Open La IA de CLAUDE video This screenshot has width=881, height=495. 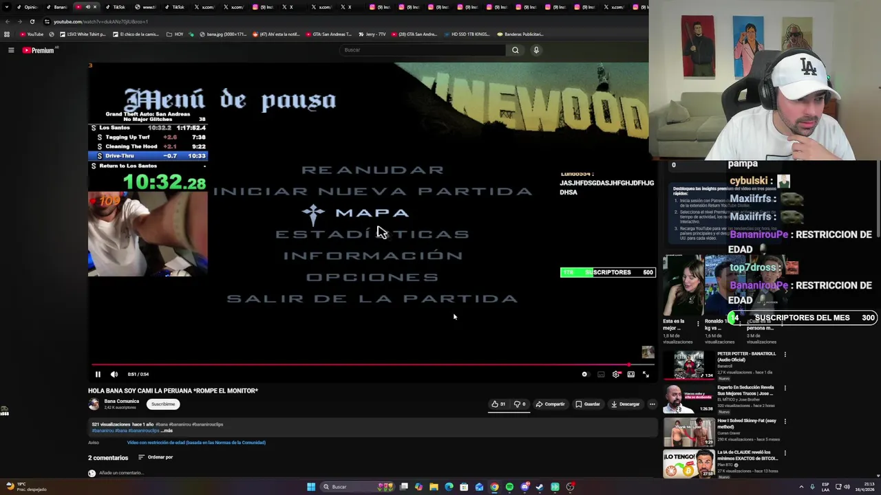[688, 464]
